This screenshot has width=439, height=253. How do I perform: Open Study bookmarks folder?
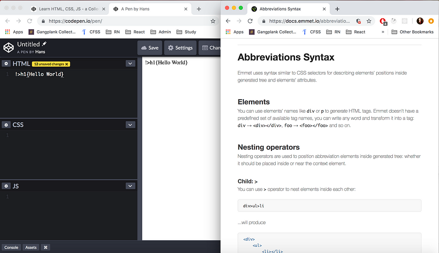[x=186, y=32]
